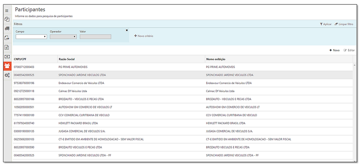Add a filter with Novo critério

click(x=144, y=36)
